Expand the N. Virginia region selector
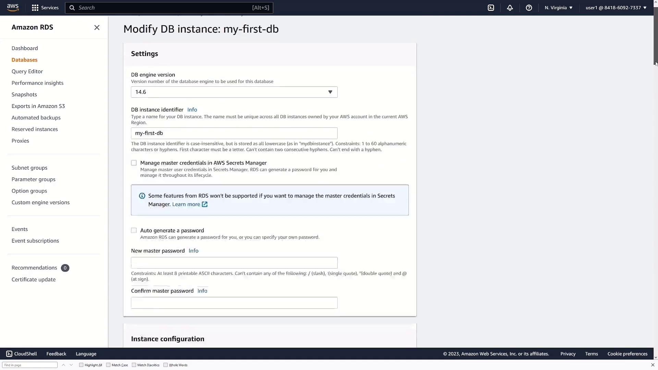This screenshot has width=658, height=370. (x=558, y=8)
